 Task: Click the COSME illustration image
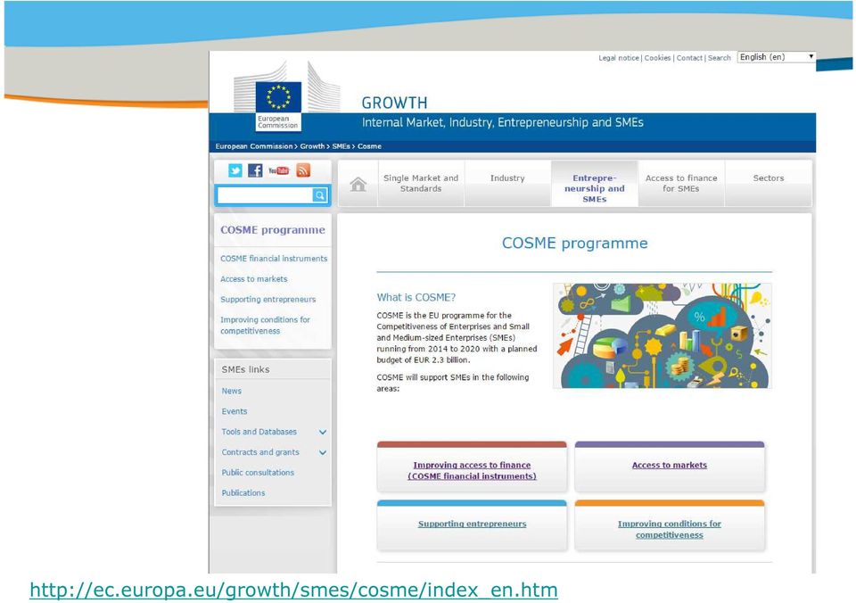click(663, 335)
